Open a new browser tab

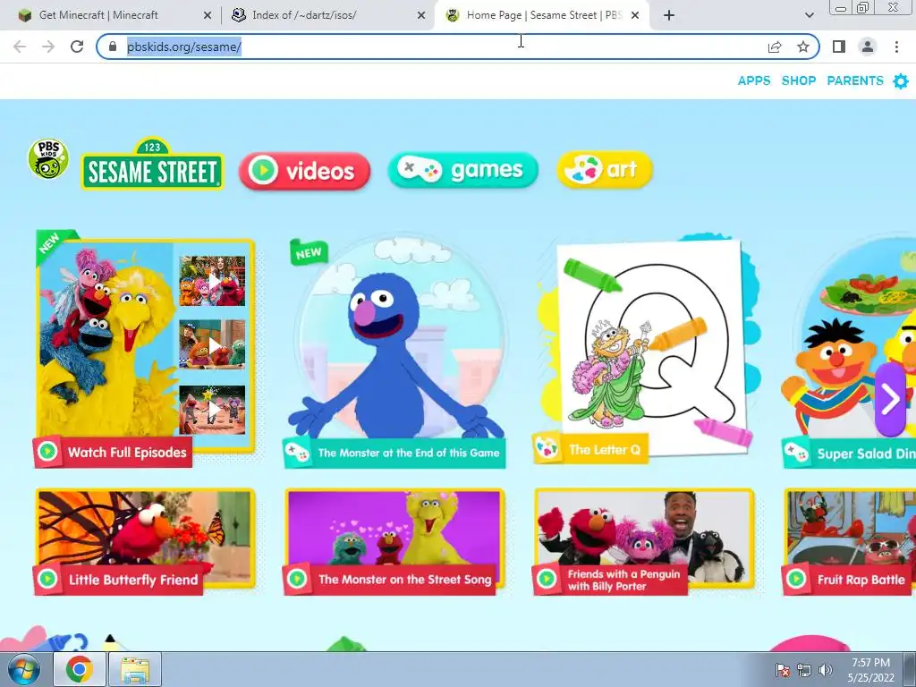(669, 16)
